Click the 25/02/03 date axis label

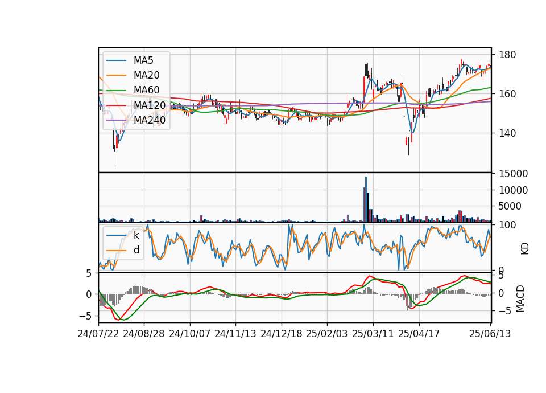pos(327,334)
